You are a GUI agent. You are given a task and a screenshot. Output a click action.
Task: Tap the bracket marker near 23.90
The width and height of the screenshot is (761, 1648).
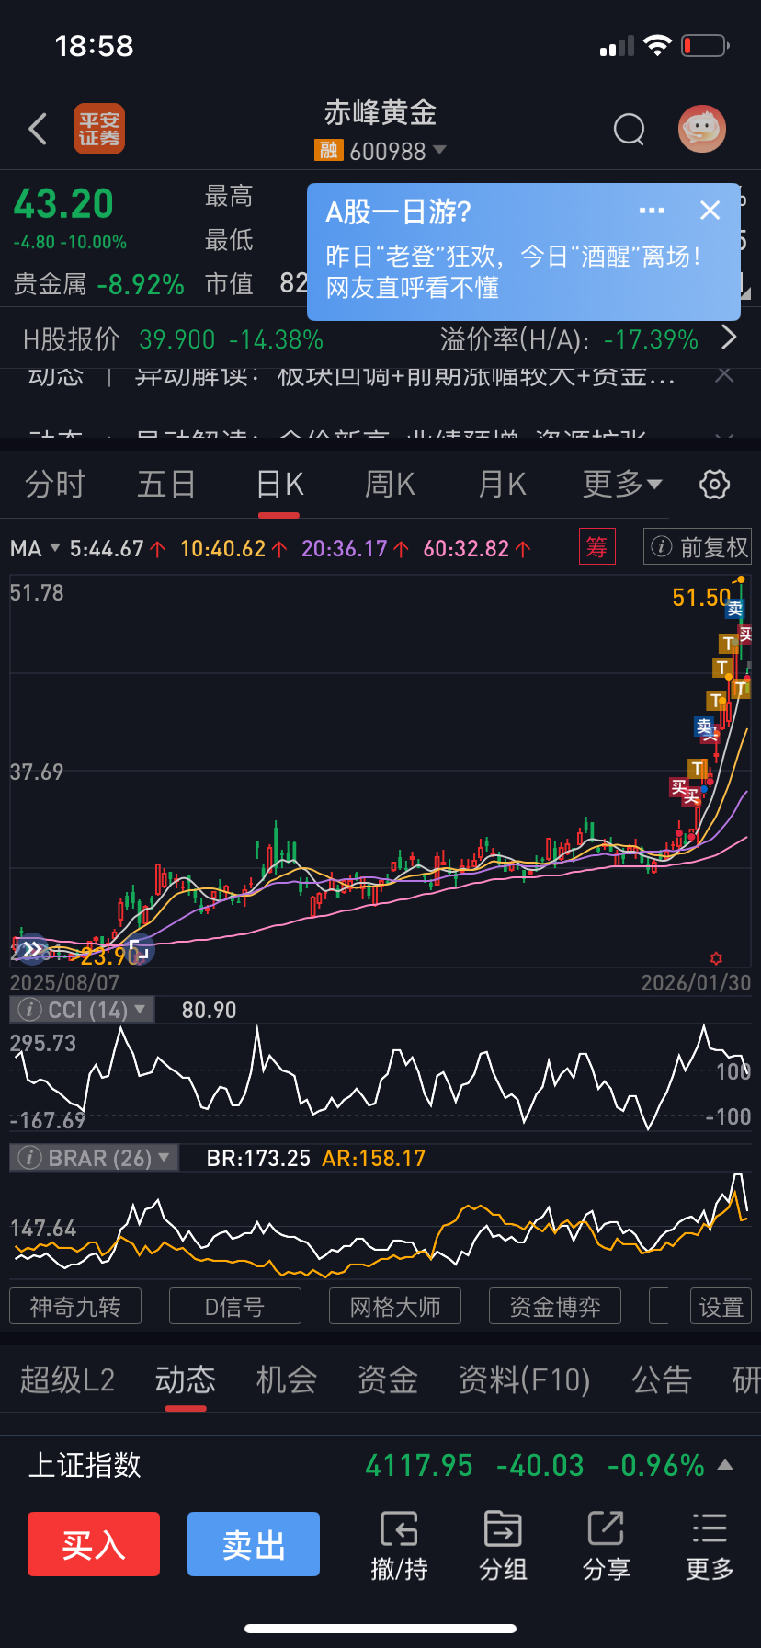[x=141, y=949]
